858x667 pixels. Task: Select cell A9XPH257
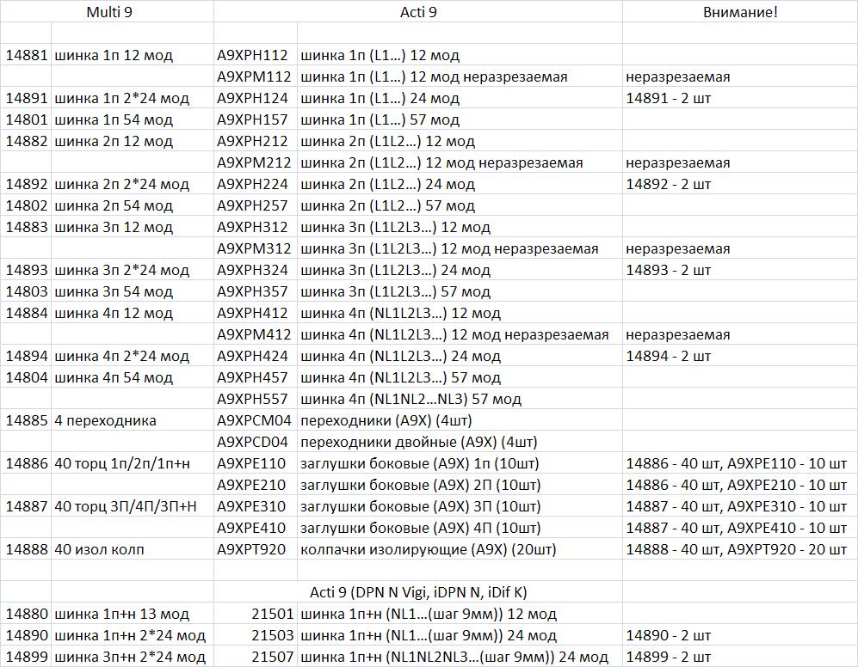[256, 205]
